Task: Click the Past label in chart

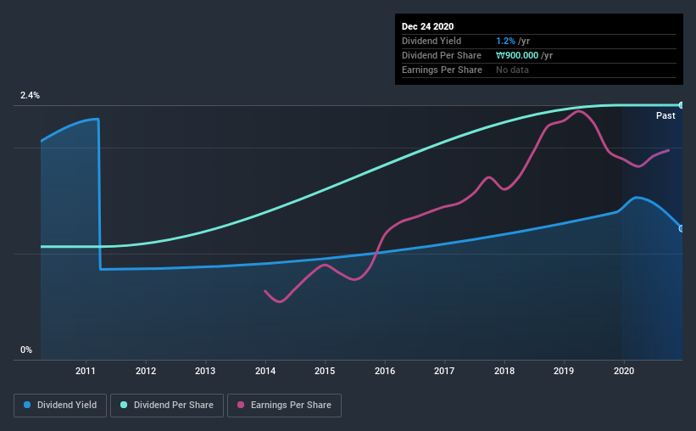Action: point(665,115)
